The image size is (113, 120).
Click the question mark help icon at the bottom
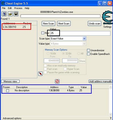click(x=111, y=118)
